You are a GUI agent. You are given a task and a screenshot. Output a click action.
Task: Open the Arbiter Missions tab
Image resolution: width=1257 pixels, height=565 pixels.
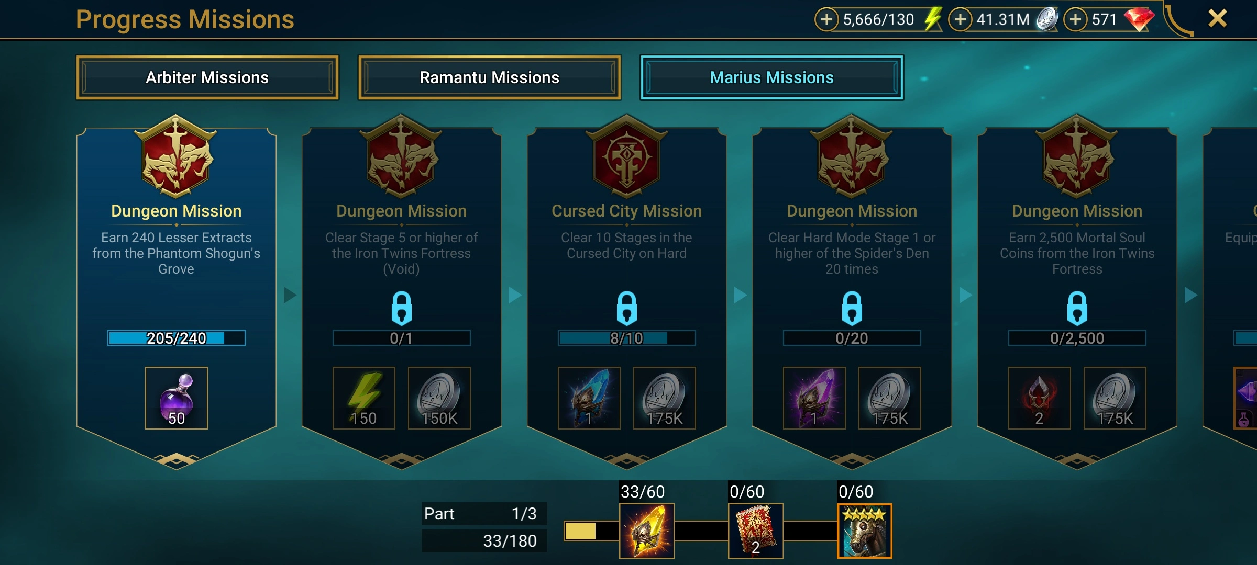(207, 77)
